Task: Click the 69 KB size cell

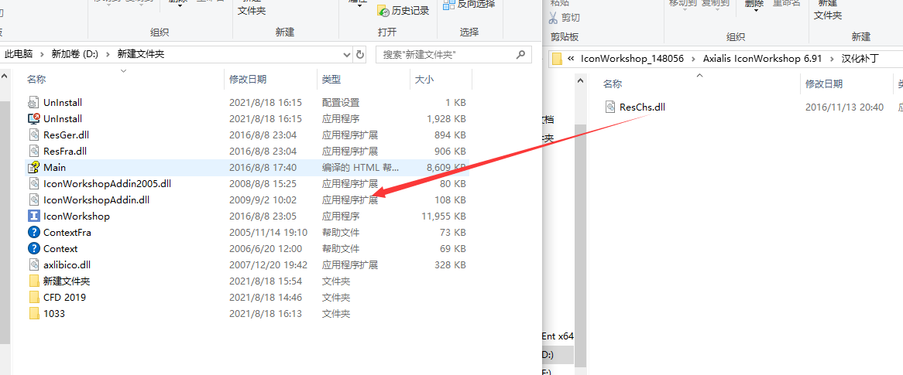Action: tap(452, 249)
